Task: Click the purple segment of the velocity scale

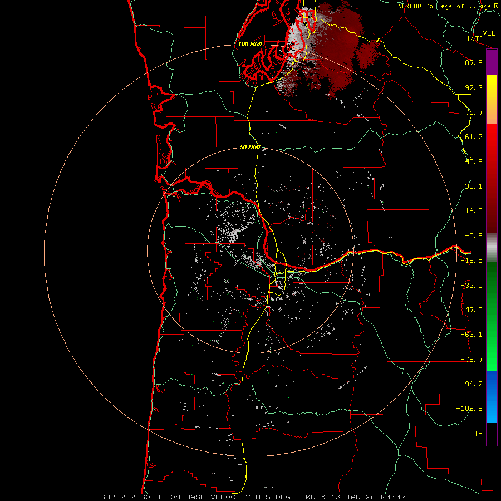Action: (x=492, y=62)
